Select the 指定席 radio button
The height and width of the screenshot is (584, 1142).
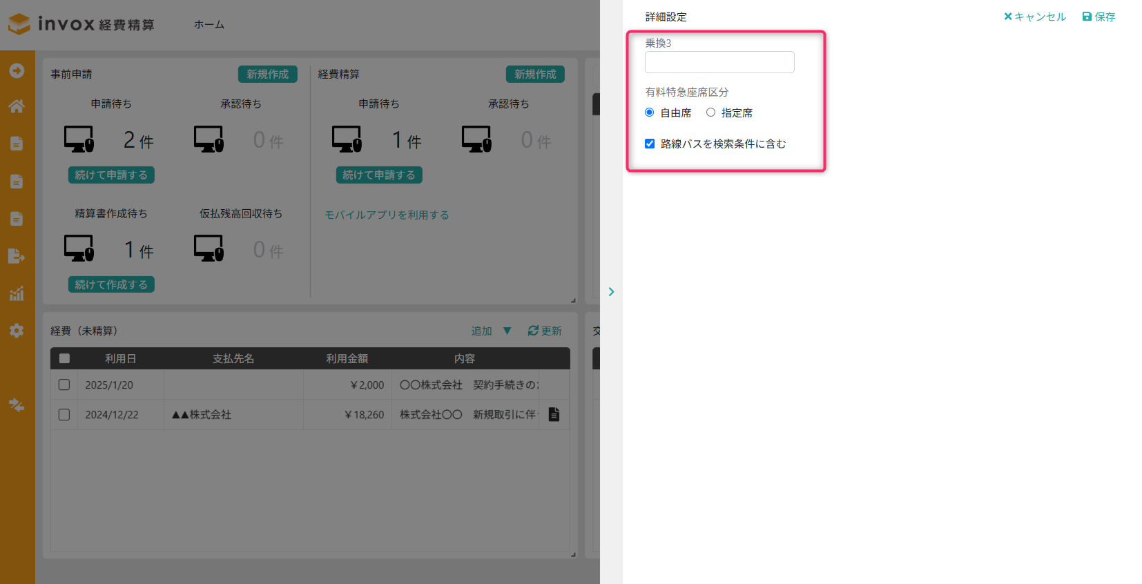(710, 113)
